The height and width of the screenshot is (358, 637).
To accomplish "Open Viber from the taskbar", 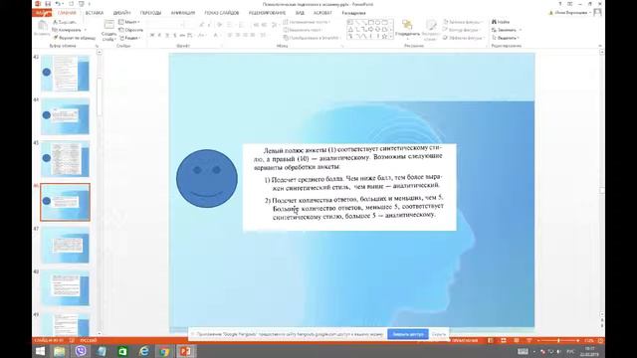I will point(81,351).
